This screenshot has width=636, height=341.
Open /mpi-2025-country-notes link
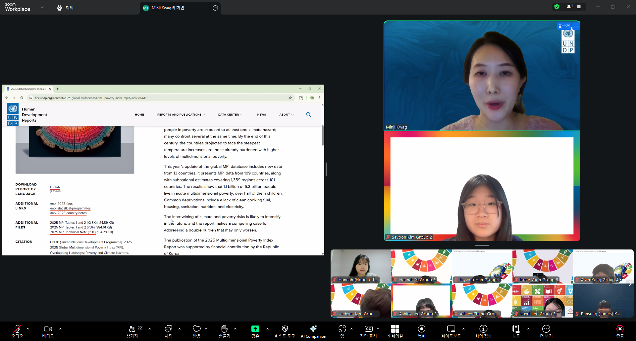(x=68, y=213)
